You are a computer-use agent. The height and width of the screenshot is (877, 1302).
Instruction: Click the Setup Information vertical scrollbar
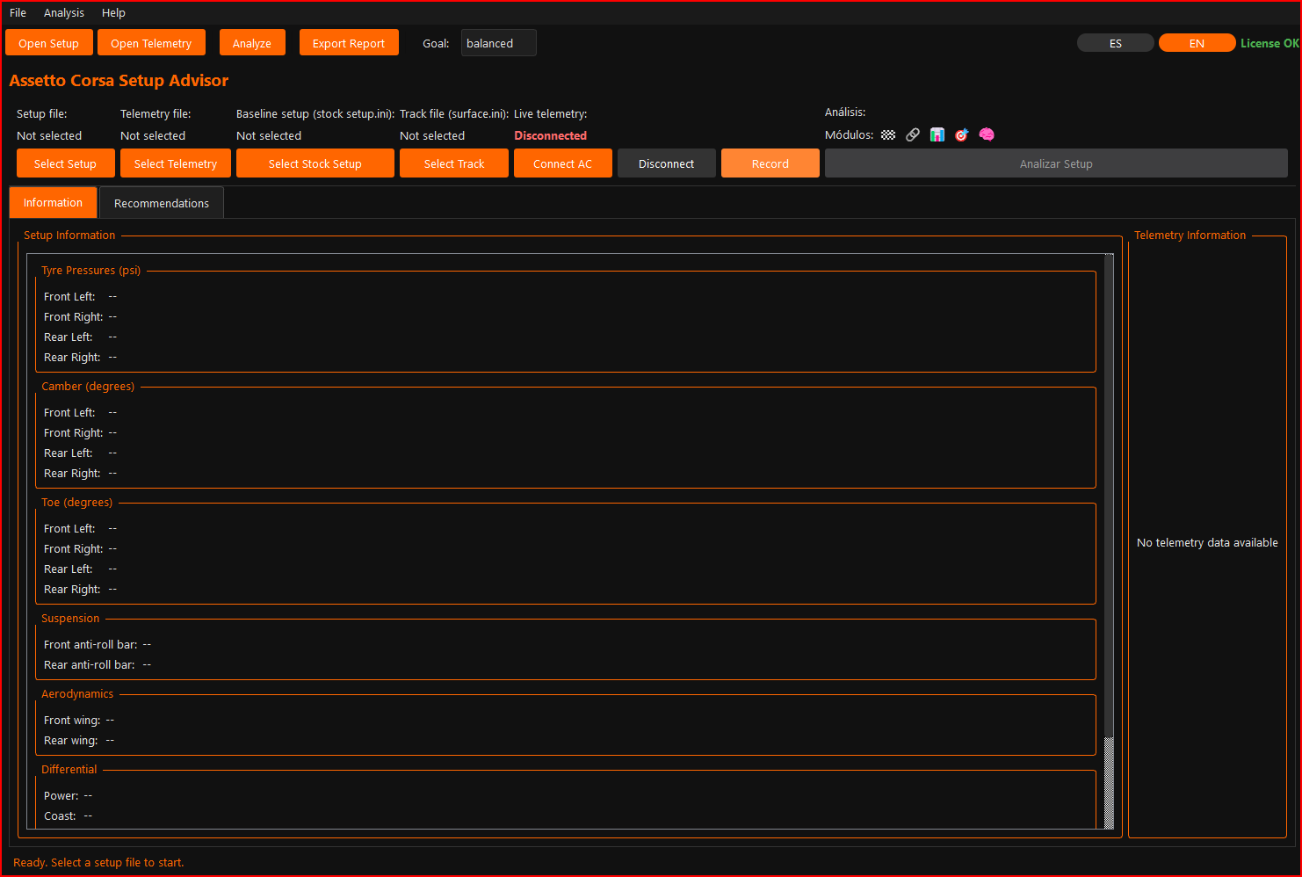1109,540
